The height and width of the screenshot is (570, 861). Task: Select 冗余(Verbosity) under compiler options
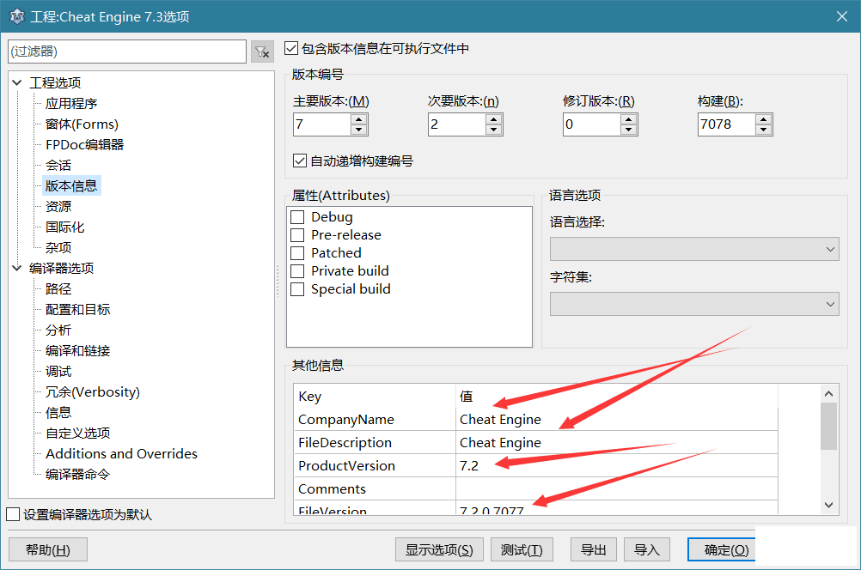point(93,392)
